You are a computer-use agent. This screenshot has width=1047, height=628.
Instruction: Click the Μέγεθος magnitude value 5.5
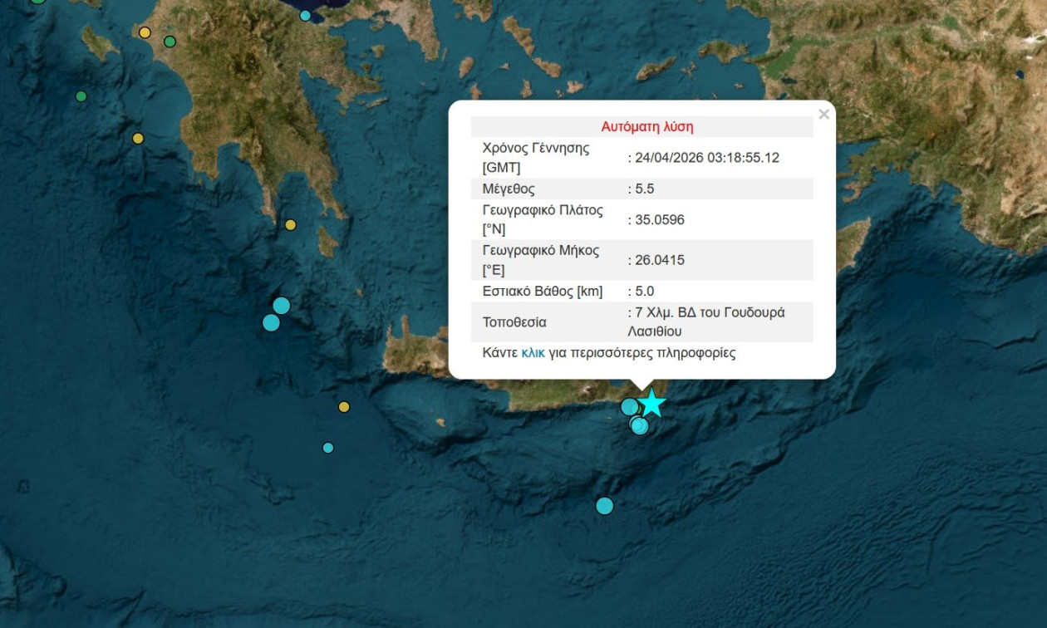coord(646,189)
